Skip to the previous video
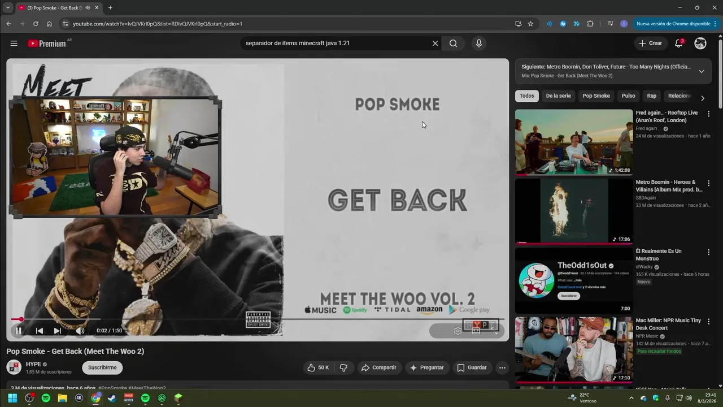723x407 pixels. coord(39,331)
